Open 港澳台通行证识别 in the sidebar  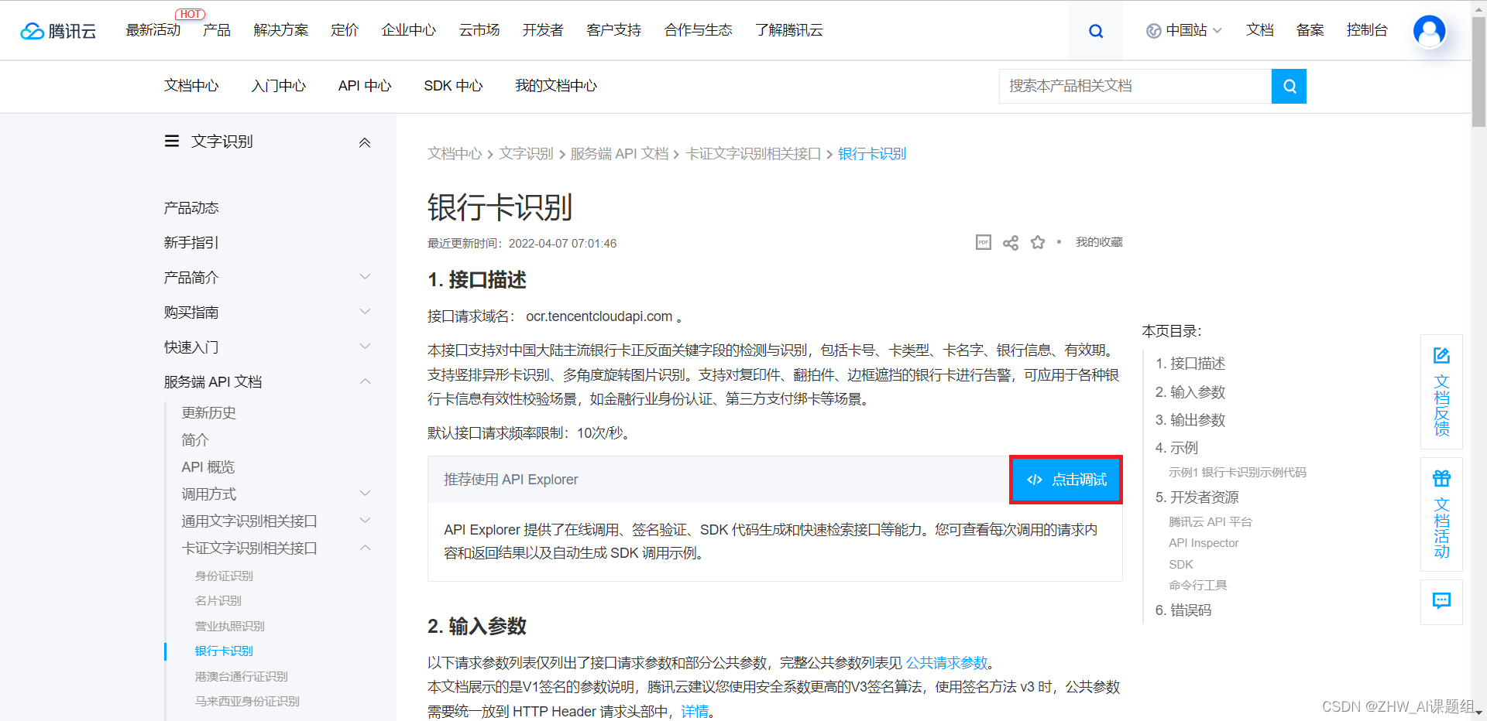pos(242,677)
